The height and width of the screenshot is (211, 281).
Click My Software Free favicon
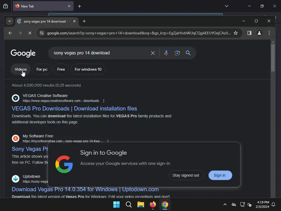click(16, 138)
